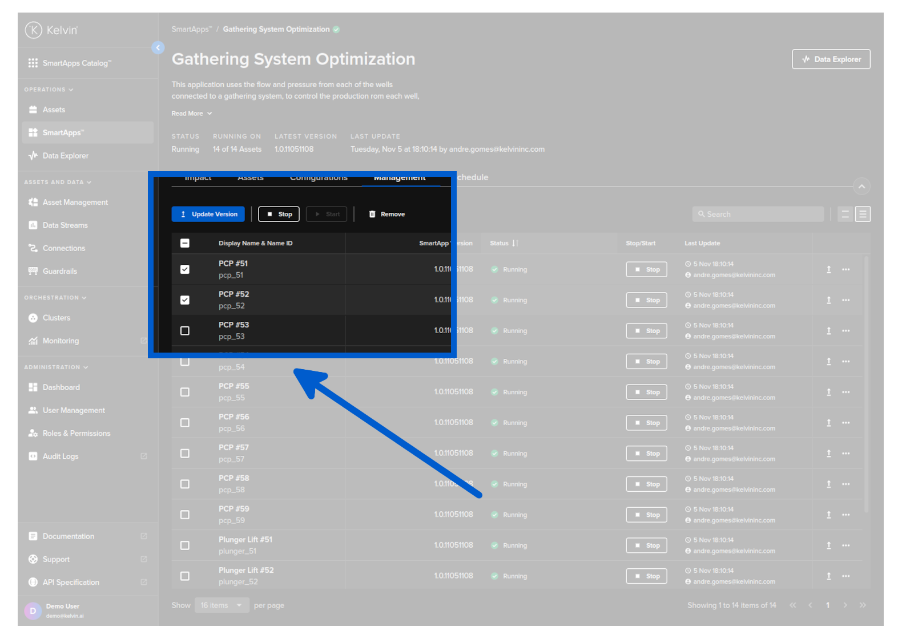Click the Search input field
This screenshot has height=639, width=902.
(x=758, y=215)
